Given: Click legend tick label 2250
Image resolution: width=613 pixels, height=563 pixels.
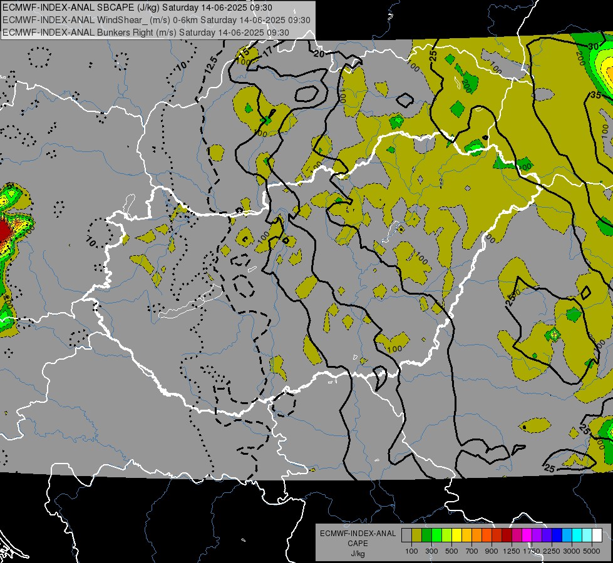Looking at the screenshot, I should 552,551.
